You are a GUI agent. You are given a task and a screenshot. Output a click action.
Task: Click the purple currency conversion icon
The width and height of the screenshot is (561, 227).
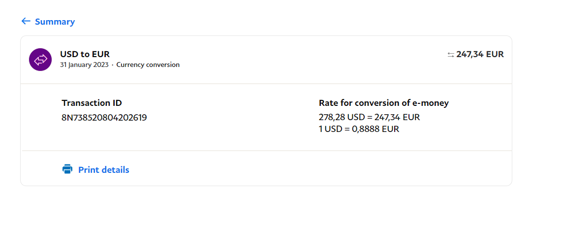[x=40, y=60]
